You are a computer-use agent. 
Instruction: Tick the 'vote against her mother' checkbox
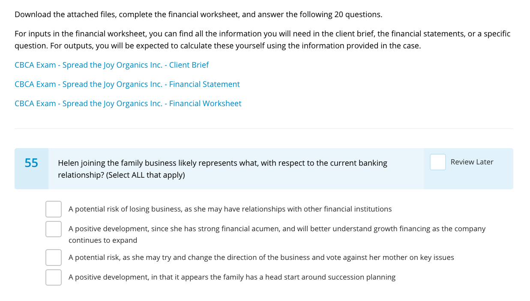point(54,257)
